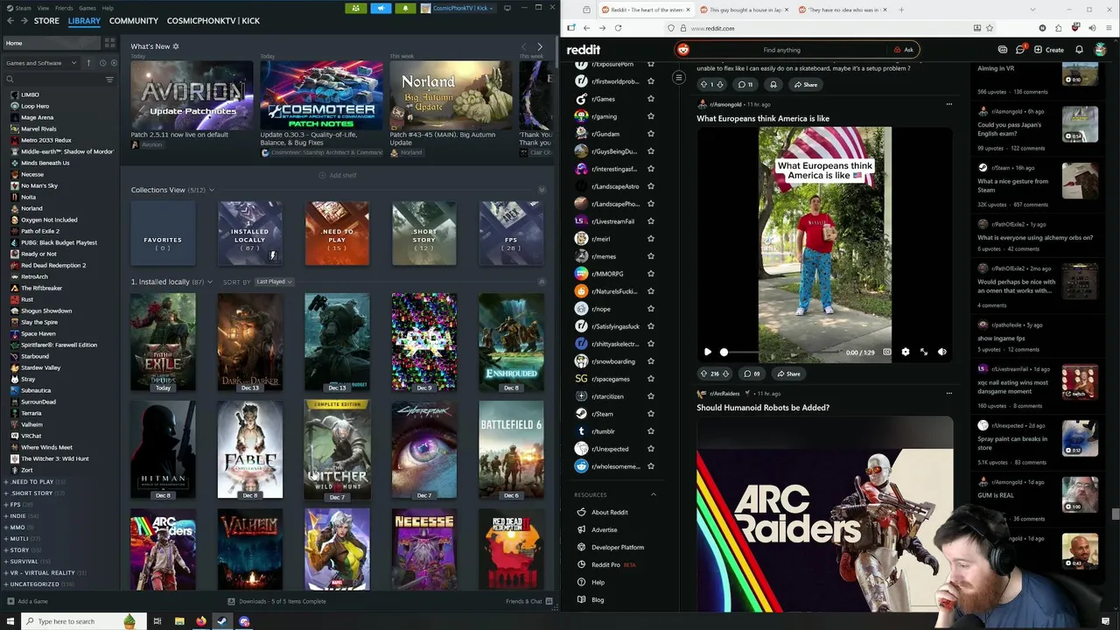Click the blue Steam announcements megaphone icon
This screenshot has width=1120, height=630.
click(381, 8)
